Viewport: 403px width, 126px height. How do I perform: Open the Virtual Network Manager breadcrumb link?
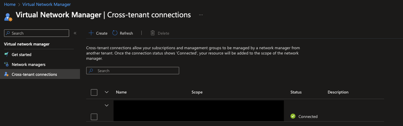pyautogui.click(x=46, y=4)
